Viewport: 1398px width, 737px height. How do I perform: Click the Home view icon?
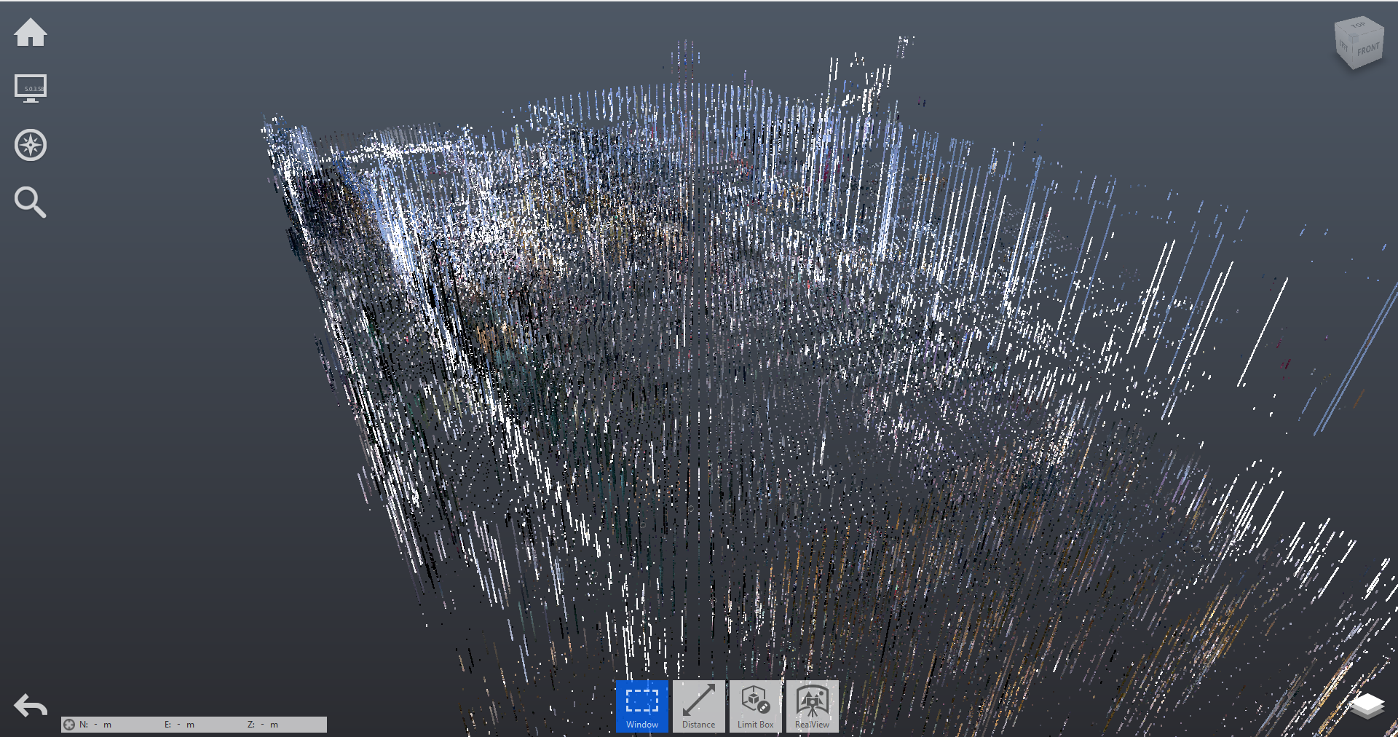pos(32,32)
